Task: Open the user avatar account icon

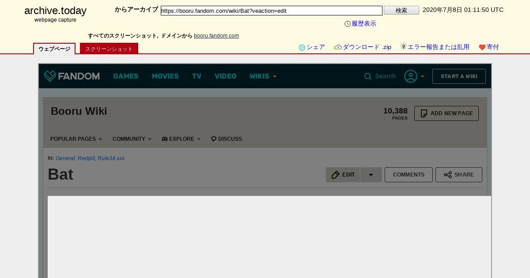Action: click(411, 76)
